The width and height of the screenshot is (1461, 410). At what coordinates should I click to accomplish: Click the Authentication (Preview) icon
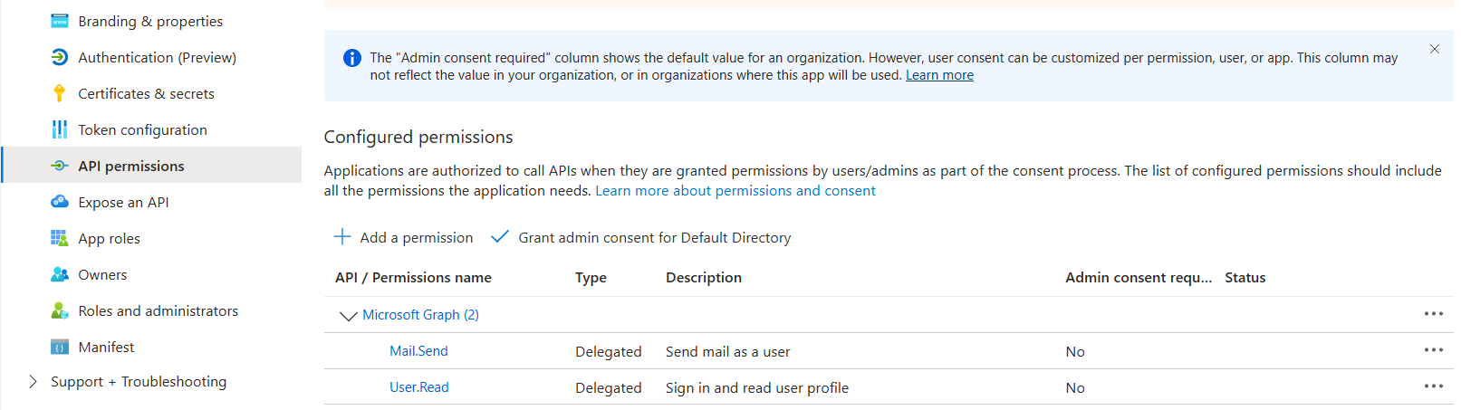coord(60,57)
